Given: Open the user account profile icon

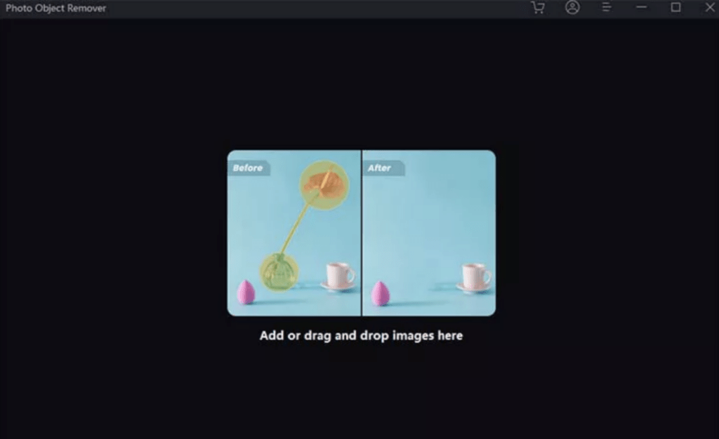Looking at the screenshot, I should point(573,8).
